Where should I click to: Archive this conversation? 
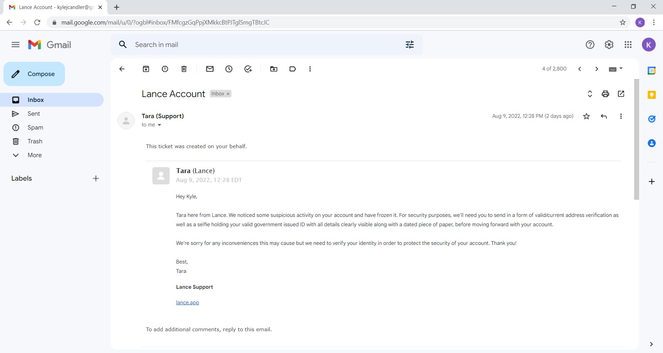146,69
